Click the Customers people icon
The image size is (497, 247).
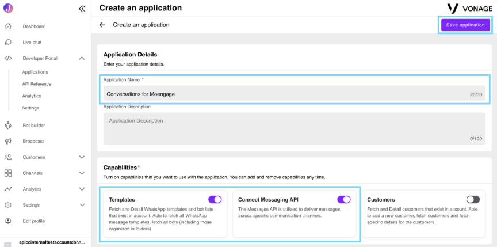click(8, 157)
